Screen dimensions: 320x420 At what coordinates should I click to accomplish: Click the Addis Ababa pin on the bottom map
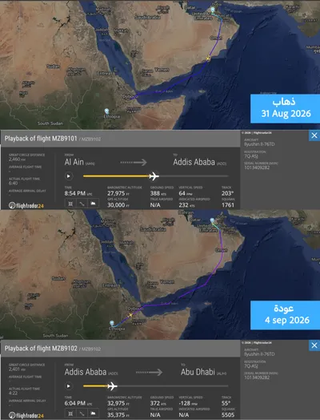point(112,323)
